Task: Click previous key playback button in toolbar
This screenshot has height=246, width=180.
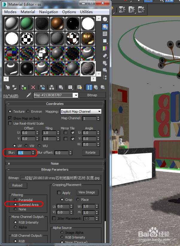Action: 122,10
